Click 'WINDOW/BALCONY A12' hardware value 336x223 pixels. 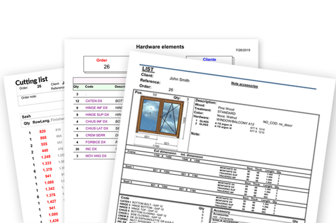point(235,122)
